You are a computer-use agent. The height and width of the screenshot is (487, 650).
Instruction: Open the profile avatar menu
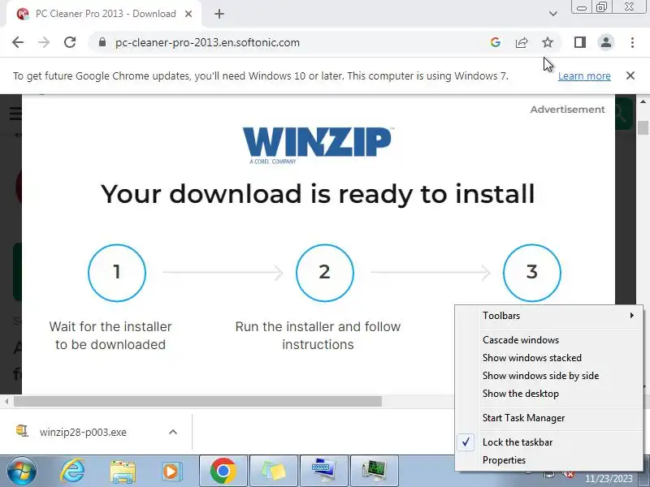tap(605, 42)
